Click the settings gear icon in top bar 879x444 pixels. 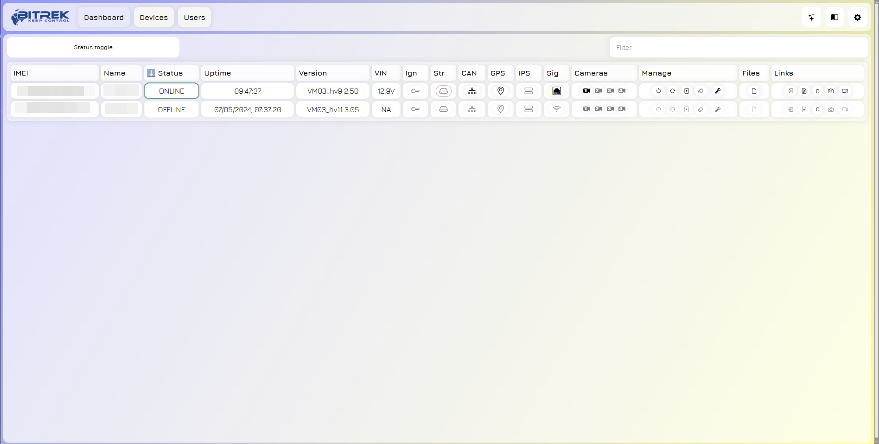(x=857, y=17)
